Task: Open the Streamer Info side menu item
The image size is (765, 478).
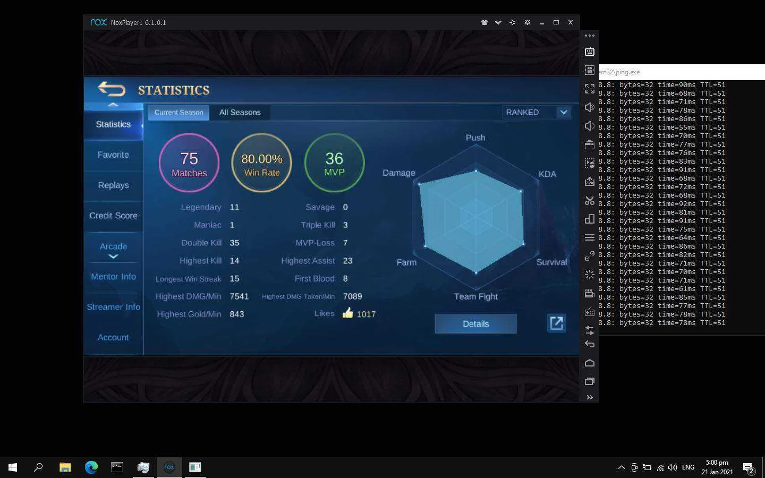Action: tap(113, 307)
